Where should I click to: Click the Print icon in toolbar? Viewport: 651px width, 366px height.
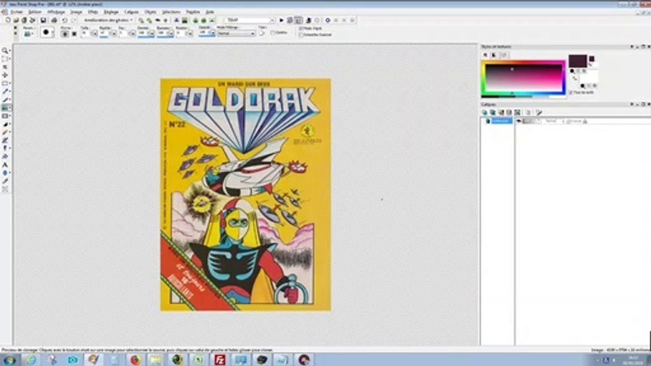tap(54, 20)
